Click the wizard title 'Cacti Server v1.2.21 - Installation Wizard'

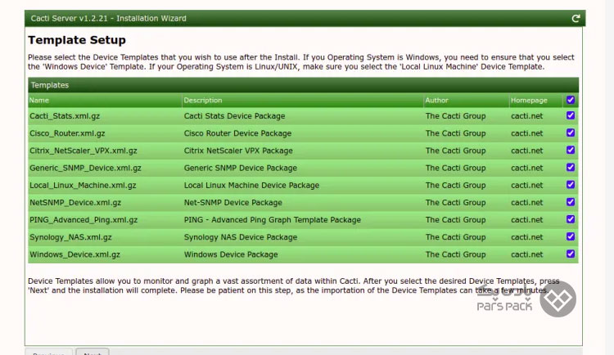pos(108,18)
